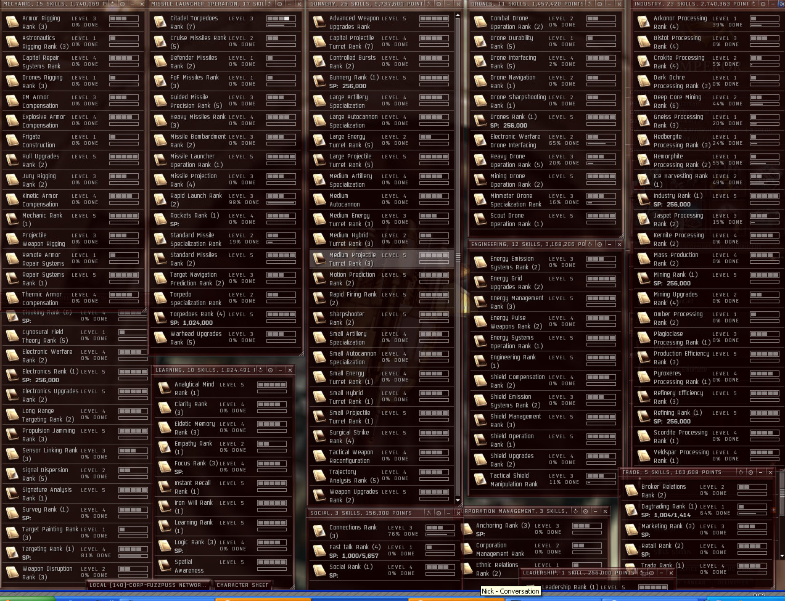
Task: Select the Signature Analysis Rank (1) row
Action: [x=75, y=494]
